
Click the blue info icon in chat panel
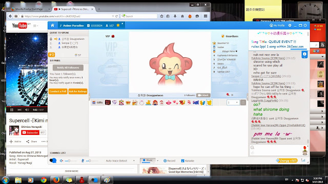pyautogui.click(x=304, y=54)
